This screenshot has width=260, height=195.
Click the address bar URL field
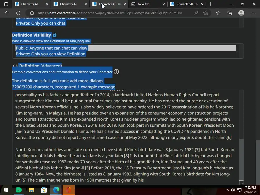pyautogui.click(x=110, y=13)
